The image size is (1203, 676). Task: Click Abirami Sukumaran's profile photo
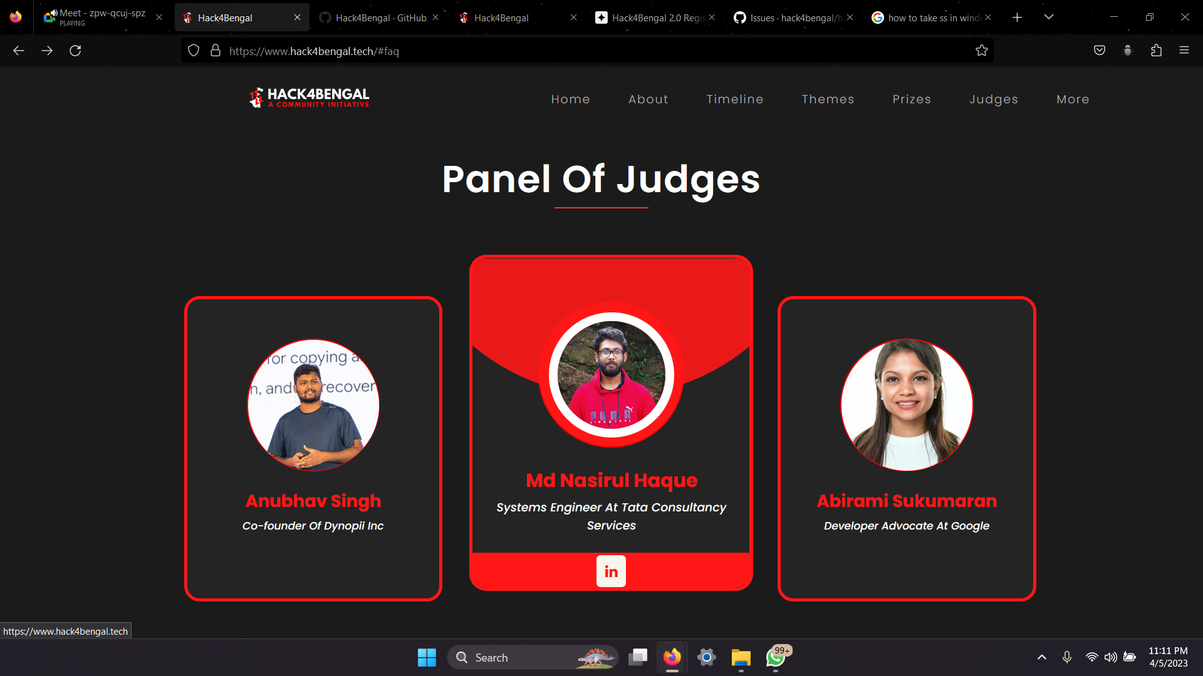[x=907, y=405]
